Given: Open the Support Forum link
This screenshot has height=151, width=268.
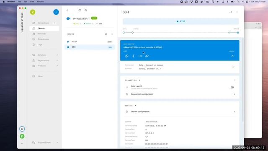Looking at the screenshot, I should point(44,143).
